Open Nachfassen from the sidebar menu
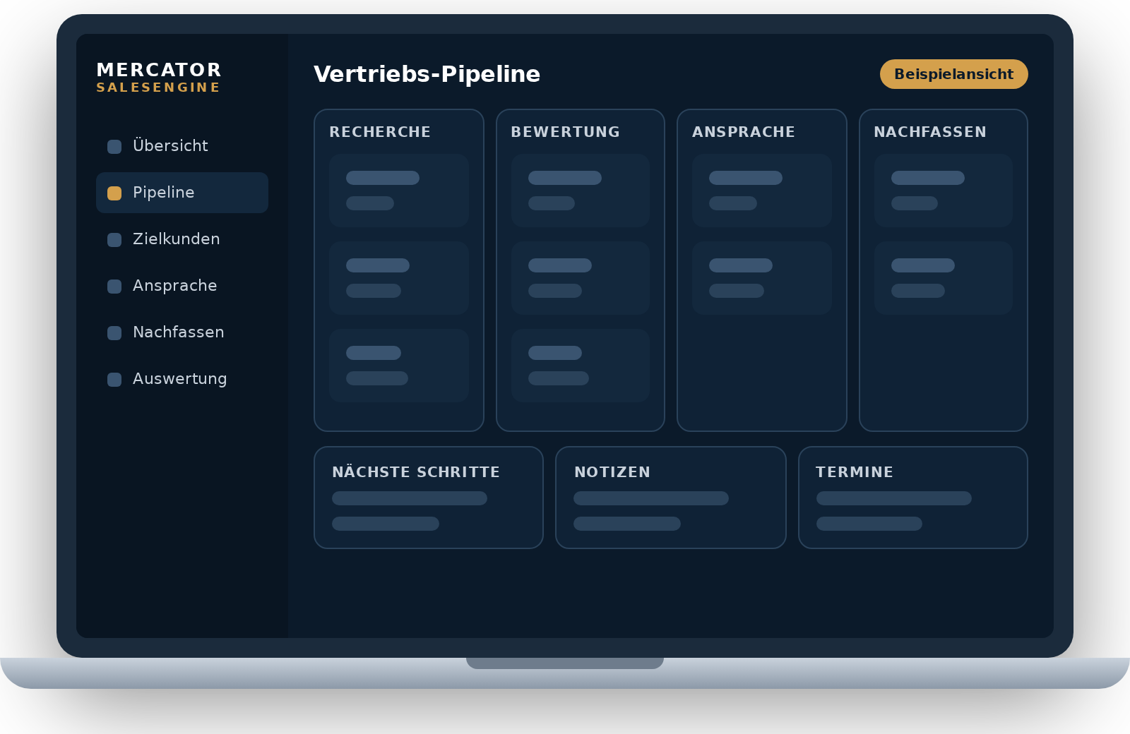Screen dimensions: 1130x734 [182, 332]
